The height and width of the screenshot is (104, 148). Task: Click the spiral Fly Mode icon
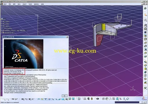point(103,99)
